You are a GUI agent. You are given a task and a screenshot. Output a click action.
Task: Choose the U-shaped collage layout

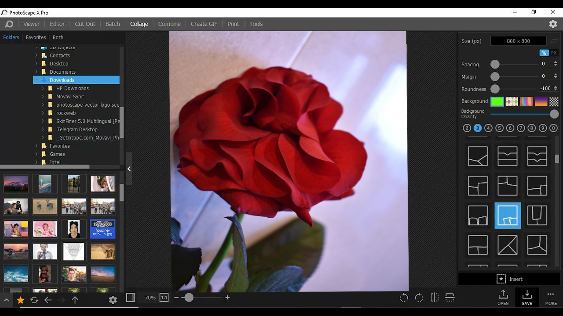click(x=537, y=215)
